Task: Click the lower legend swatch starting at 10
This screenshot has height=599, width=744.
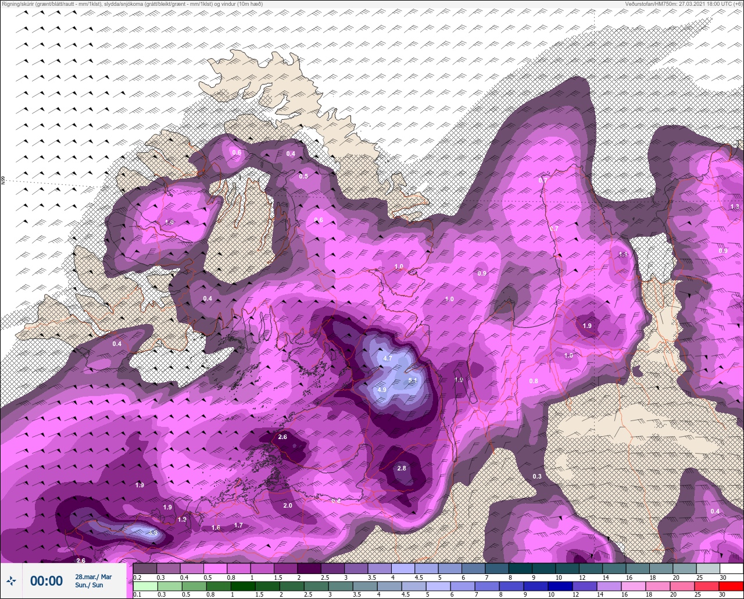Action: point(560,586)
